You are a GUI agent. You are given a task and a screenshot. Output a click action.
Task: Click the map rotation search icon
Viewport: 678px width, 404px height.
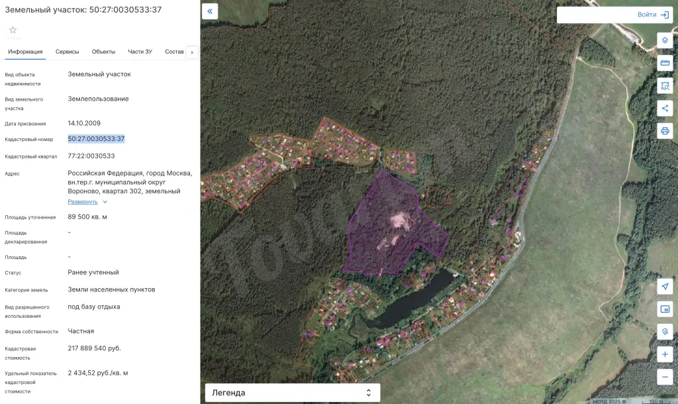665,332
